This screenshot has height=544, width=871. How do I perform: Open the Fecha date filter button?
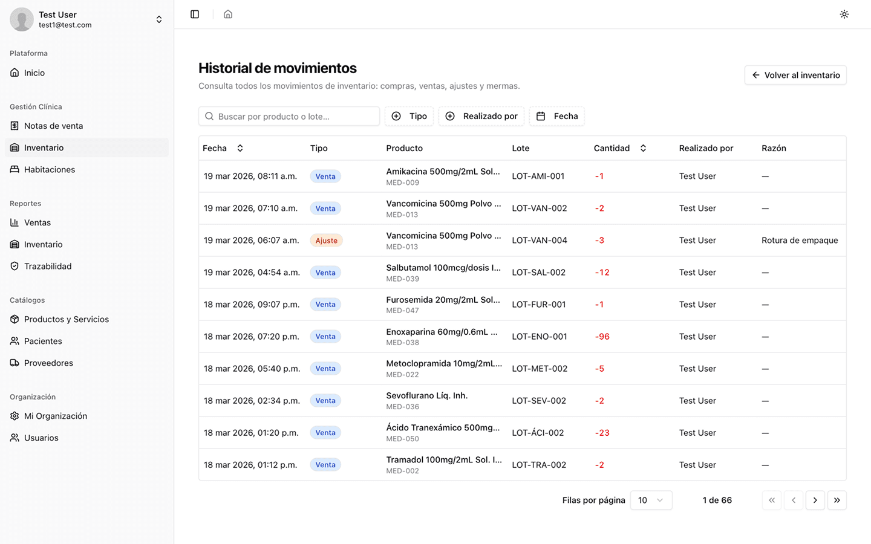click(557, 117)
